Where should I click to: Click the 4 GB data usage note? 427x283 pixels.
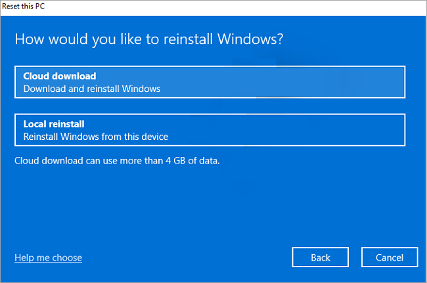[x=117, y=160]
